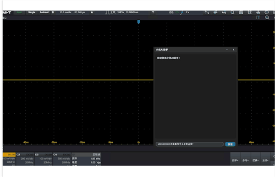The height and width of the screenshot is (177, 275).
Task: Select the C3 channel tab
Action: pos(44,155)
